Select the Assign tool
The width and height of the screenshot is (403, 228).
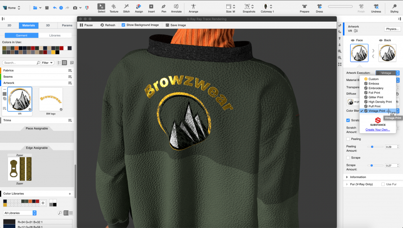(138, 6)
